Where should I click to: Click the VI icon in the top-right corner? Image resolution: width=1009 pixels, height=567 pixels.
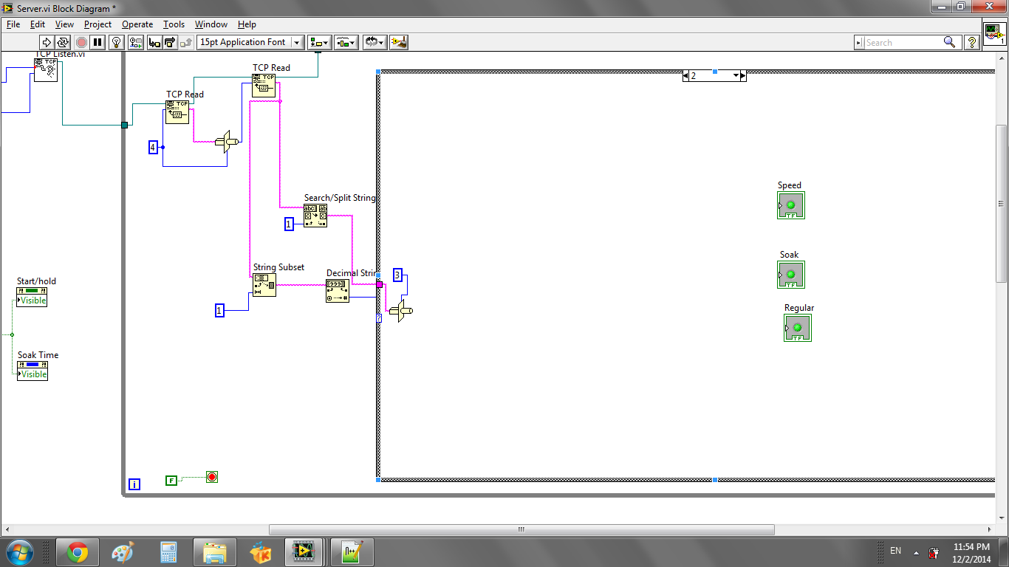pyautogui.click(x=994, y=34)
